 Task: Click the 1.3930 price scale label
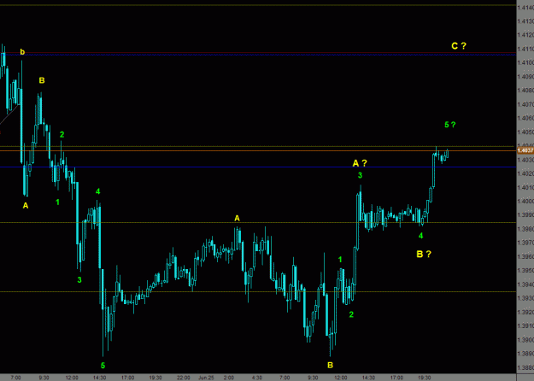525,298
